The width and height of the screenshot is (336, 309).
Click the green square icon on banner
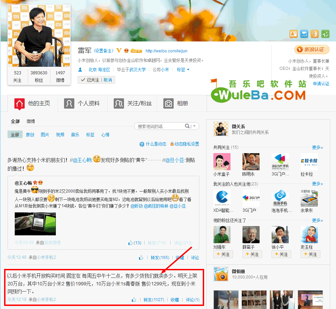pos(325,34)
